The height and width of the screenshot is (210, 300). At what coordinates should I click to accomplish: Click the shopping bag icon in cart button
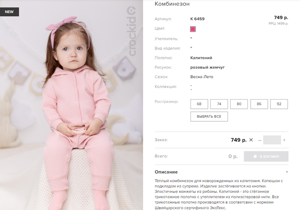point(255,156)
